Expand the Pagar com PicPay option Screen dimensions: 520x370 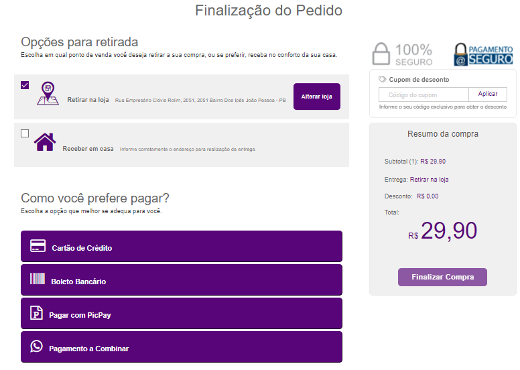182,314
